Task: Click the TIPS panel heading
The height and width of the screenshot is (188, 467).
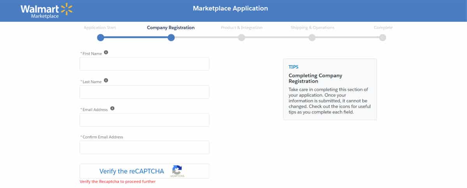Action: (294, 67)
